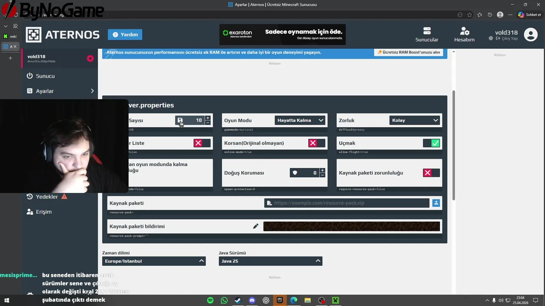The height and width of the screenshot is (306, 545).
Task: Toggle the Korsan online-mode switch
Action: 317,143
